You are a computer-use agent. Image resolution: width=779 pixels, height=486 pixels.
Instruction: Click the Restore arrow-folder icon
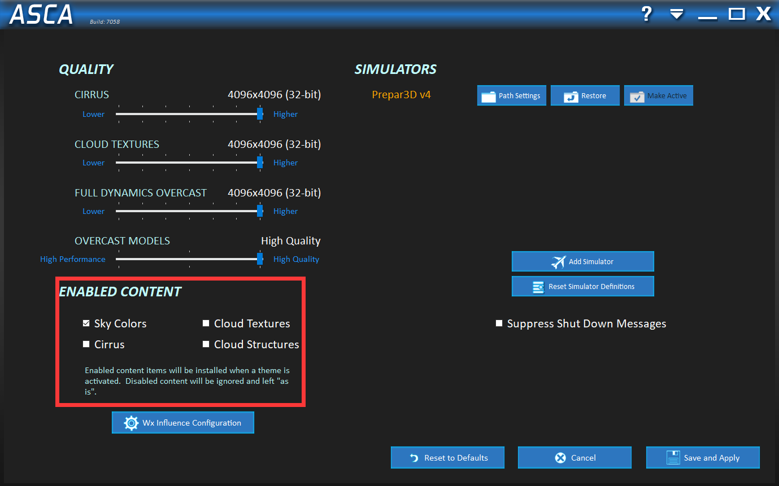[571, 96]
